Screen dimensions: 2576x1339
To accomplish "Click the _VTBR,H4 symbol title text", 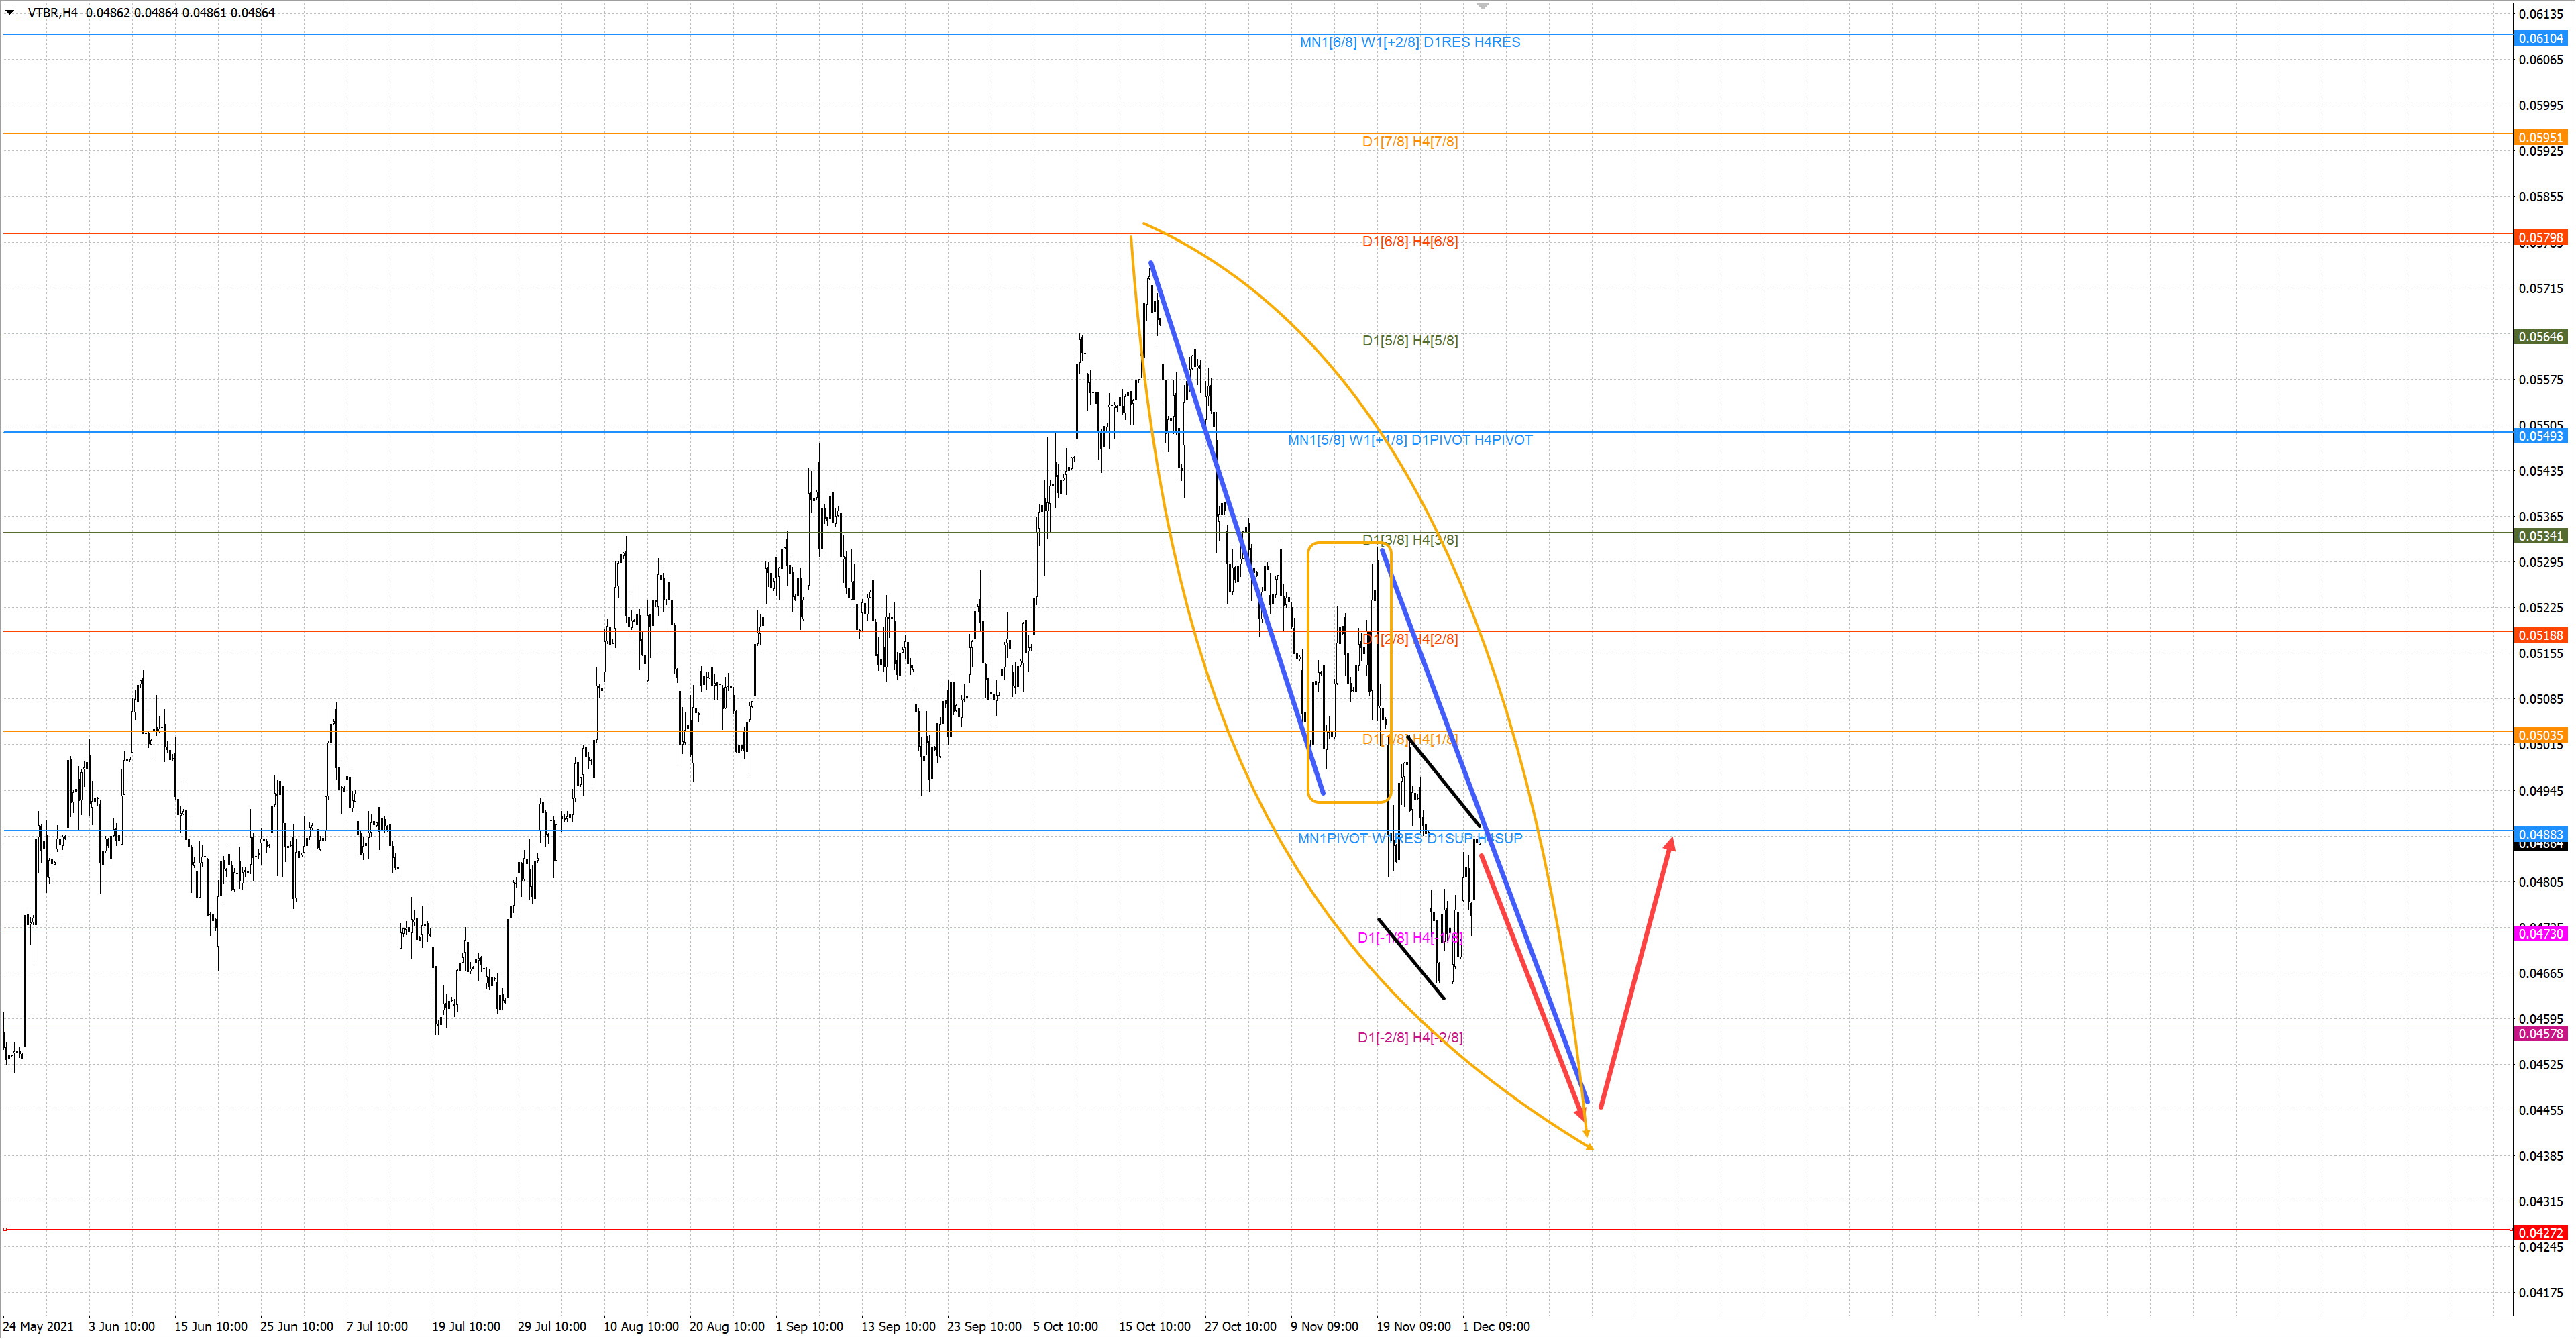I will [x=50, y=13].
